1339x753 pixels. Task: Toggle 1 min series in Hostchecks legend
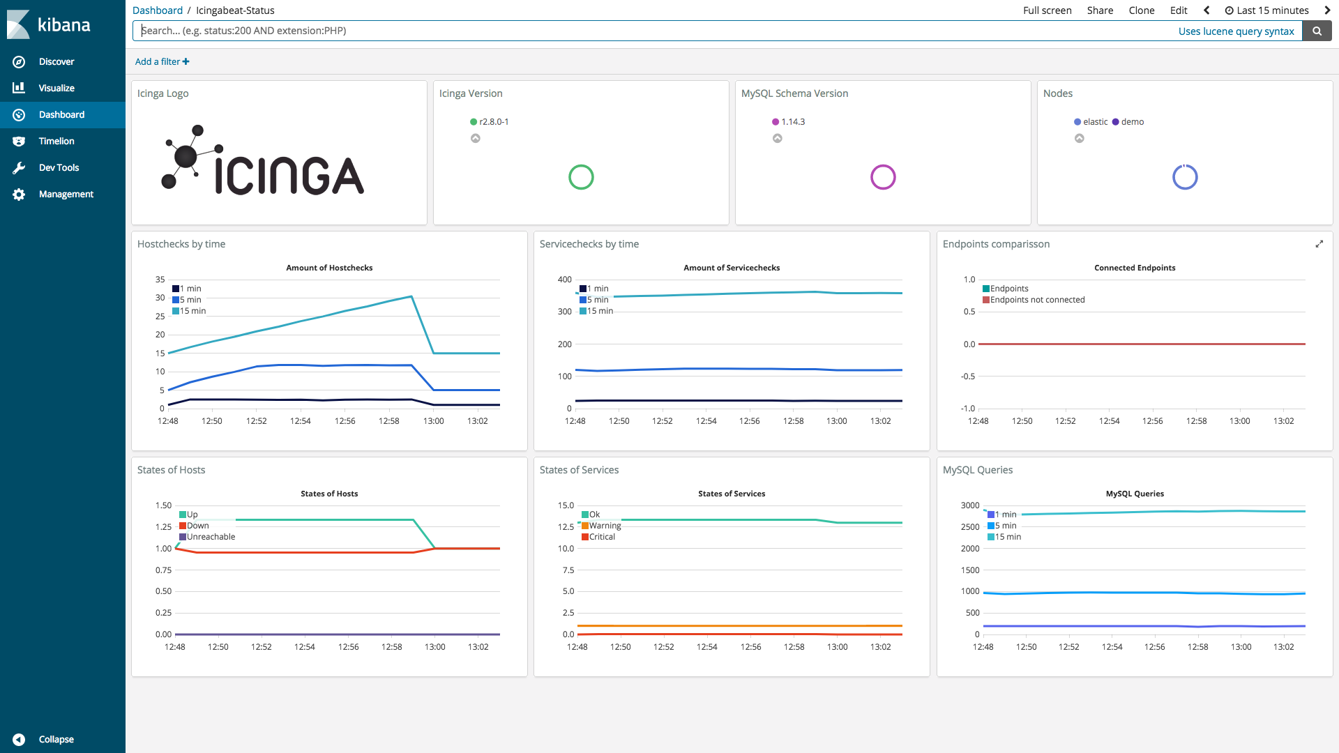pyautogui.click(x=186, y=289)
